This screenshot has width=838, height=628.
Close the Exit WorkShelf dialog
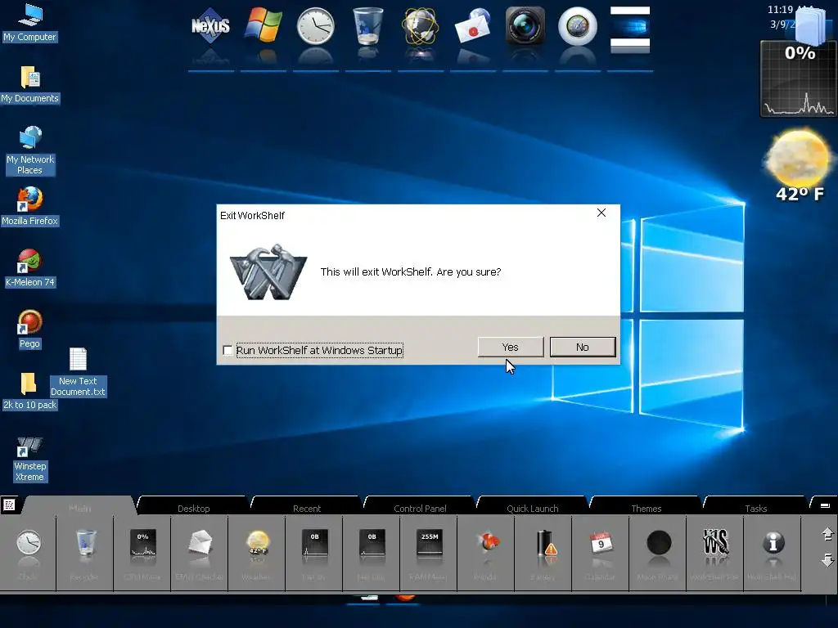click(601, 213)
